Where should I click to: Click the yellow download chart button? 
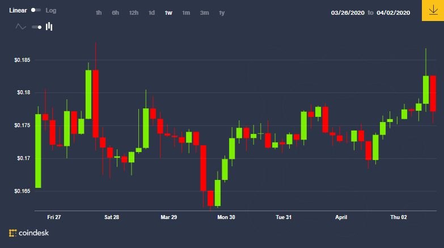click(x=433, y=10)
